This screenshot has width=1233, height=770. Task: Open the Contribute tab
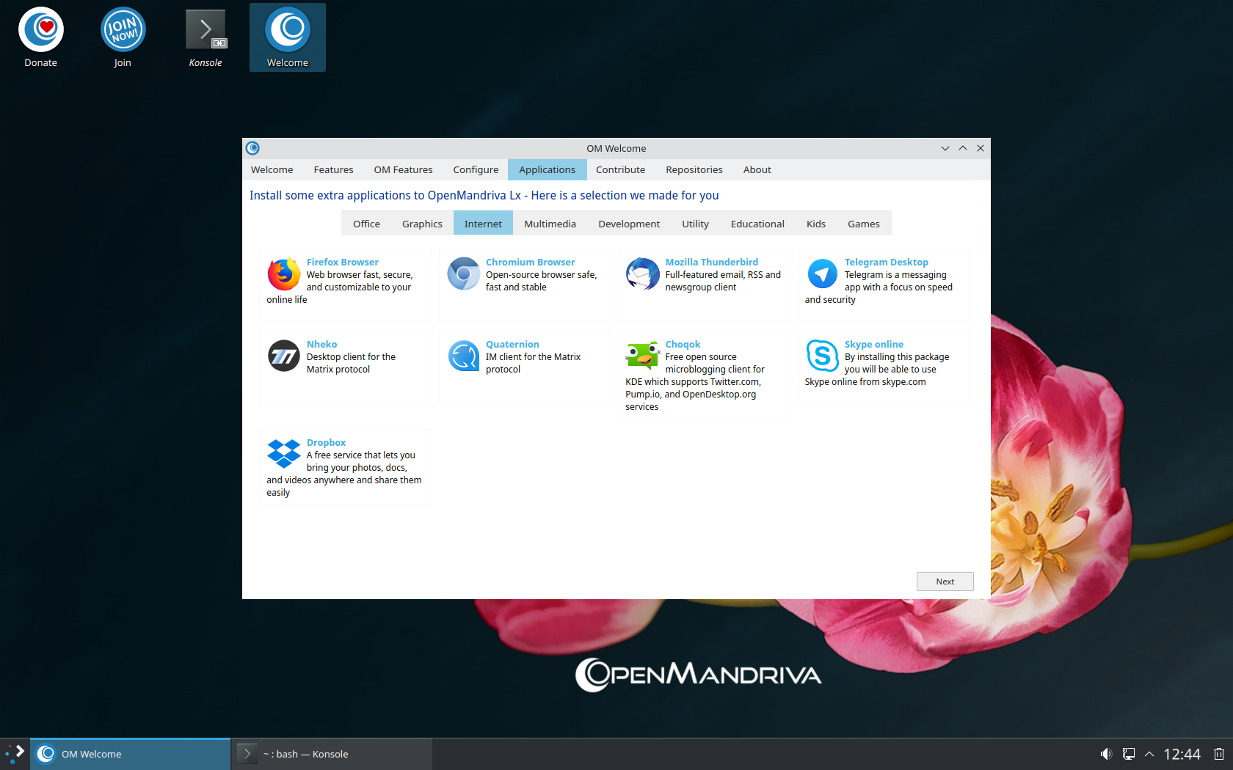point(620,169)
